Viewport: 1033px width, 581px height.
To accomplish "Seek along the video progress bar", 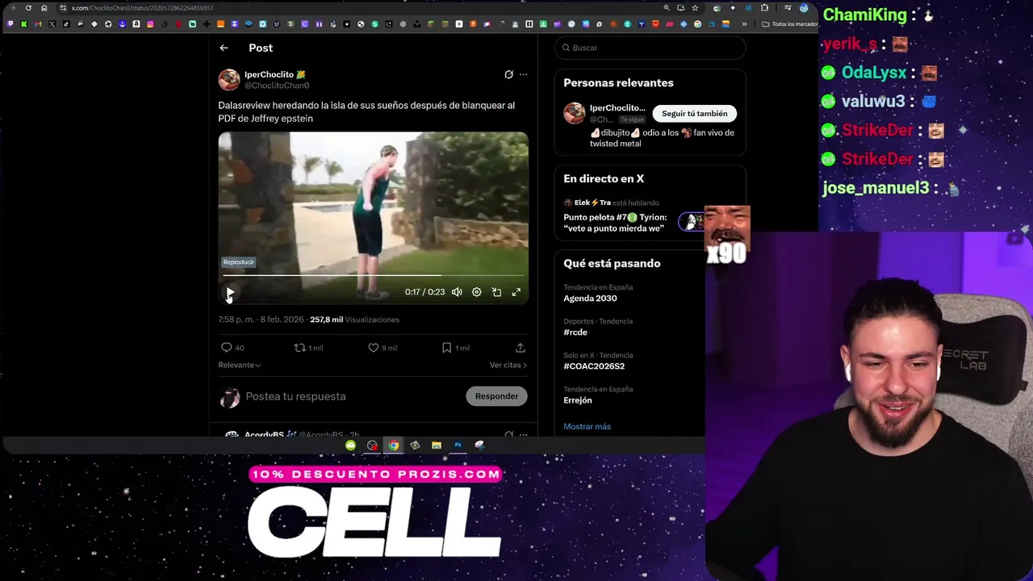I will point(373,275).
